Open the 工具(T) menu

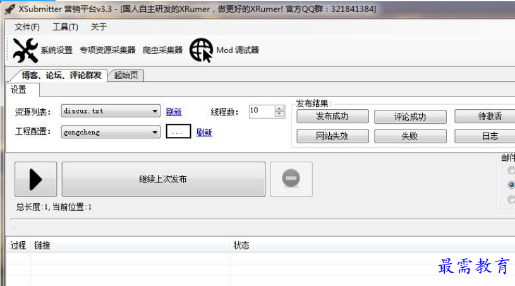point(65,27)
